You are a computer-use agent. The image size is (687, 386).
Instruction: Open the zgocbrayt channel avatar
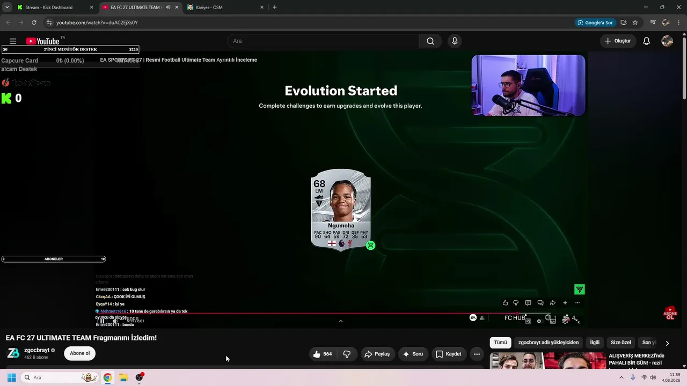pos(13,353)
